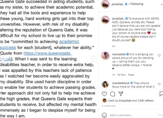The image size is (163, 118).
Task: Share post via paper plane icon
Action: click(x=121, y=94)
